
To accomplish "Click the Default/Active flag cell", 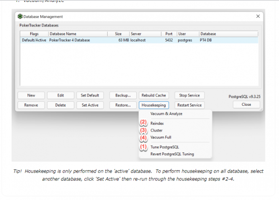I will [x=34, y=40].
